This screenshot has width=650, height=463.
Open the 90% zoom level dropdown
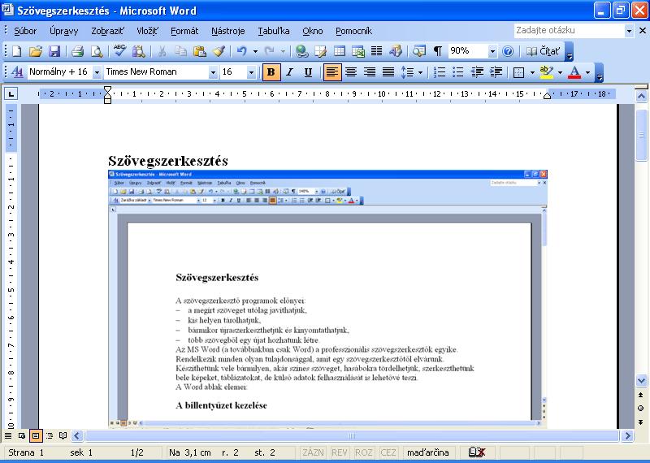pos(492,51)
